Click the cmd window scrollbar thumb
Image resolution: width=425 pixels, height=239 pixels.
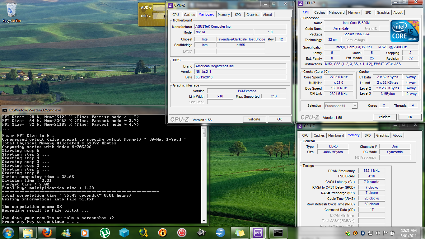(x=204, y=133)
